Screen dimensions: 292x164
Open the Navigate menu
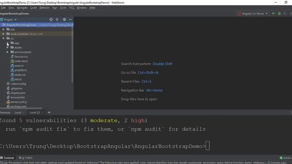point(22,8)
